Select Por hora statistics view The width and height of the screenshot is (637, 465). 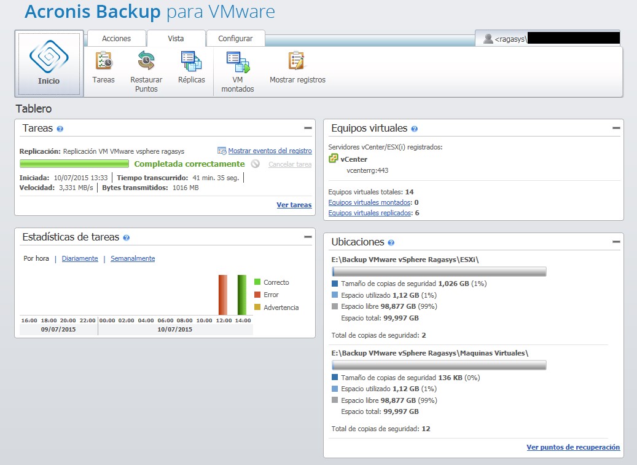[x=36, y=258]
